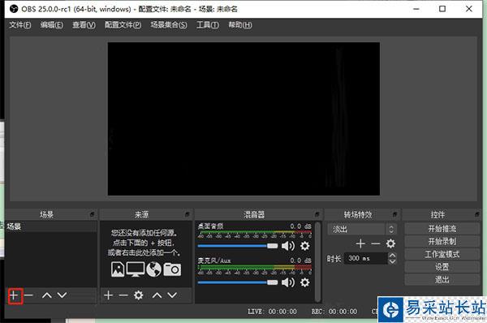Open source properties gear icon
487x323 pixels.
tap(139, 295)
